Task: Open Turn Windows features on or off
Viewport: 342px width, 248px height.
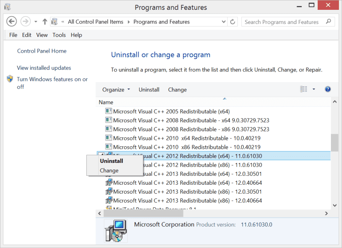Action: click(52, 83)
